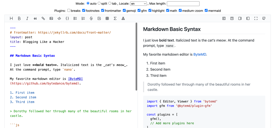
Task: Insert a table from toolbar
Action: [107, 18]
